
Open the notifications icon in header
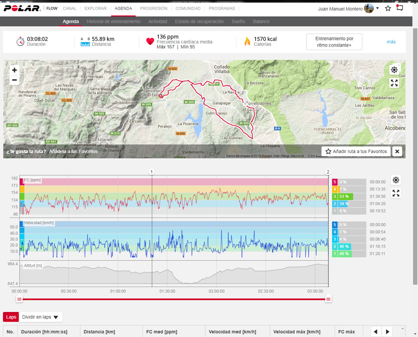point(399,7)
